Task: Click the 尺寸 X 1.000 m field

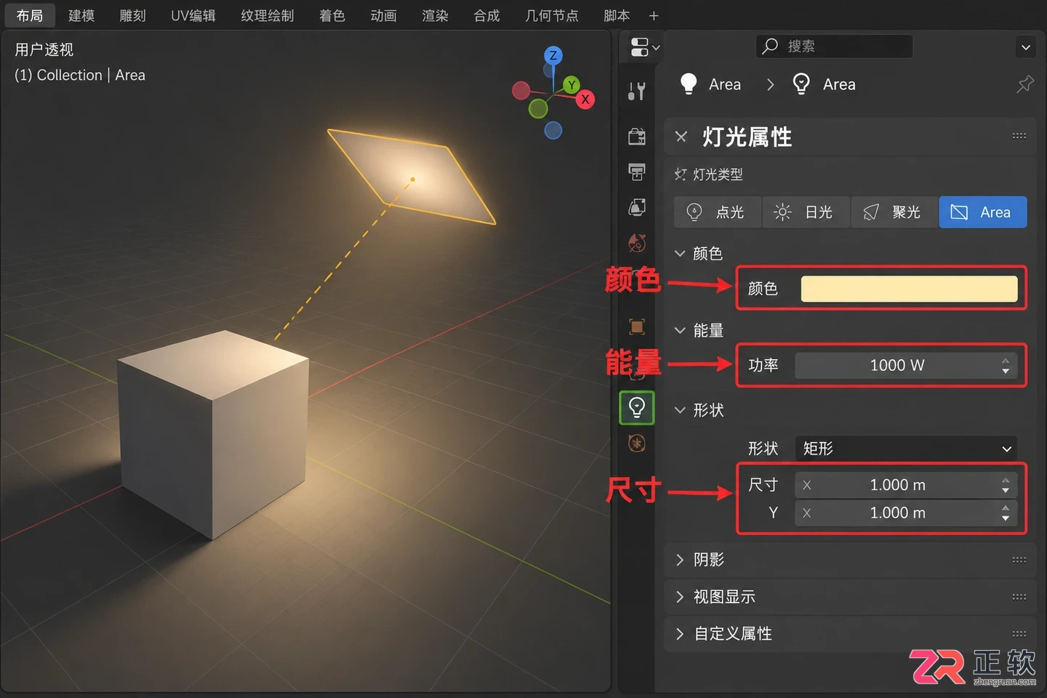Action: [x=905, y=485]
